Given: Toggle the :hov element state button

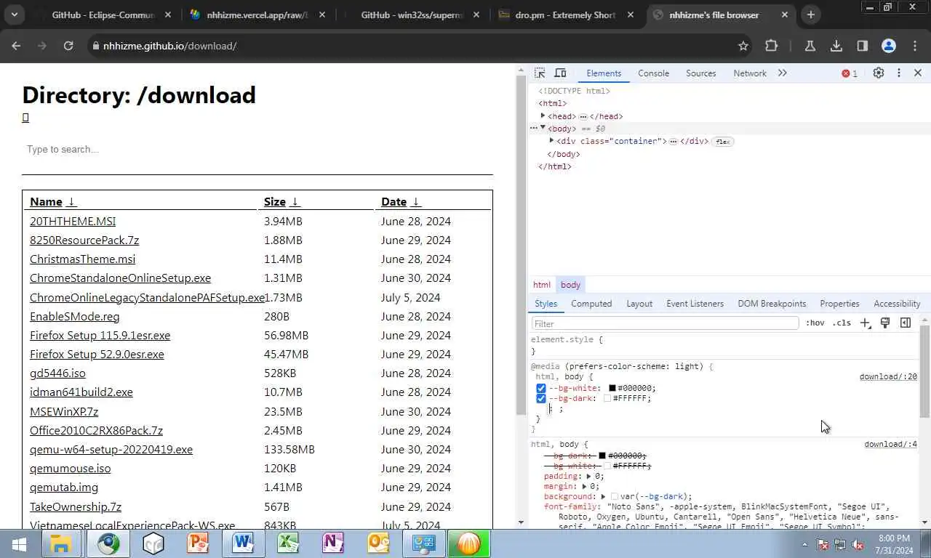Looking at the screenshot, I should tap(815, 323).
